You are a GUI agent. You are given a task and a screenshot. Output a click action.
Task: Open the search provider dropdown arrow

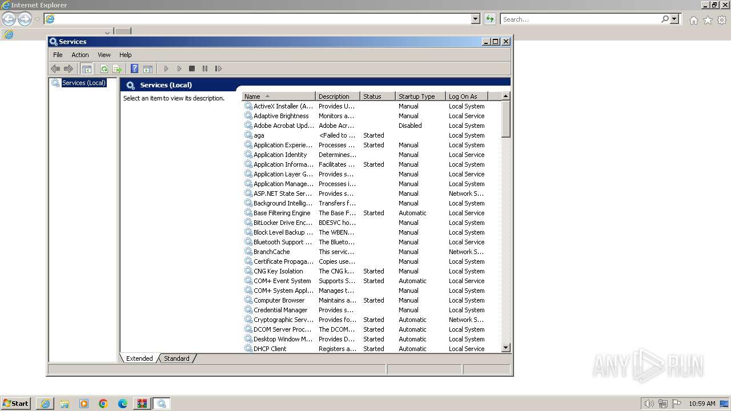pyautogui.click(x=674, y=19)
